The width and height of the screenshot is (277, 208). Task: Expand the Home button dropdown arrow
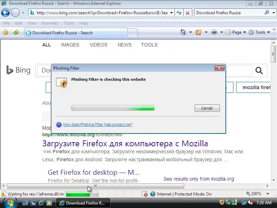190,32
